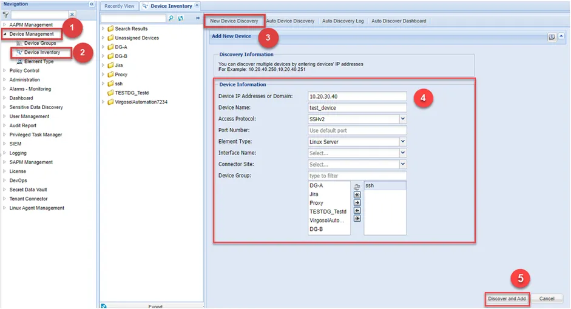Select Jira in the available device groups list
Screen dimensions: 571x309
coord(329,194)
